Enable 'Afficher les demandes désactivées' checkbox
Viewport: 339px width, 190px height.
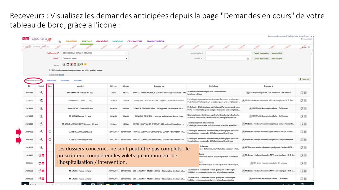pyautogui.click(x=50, y=70)
